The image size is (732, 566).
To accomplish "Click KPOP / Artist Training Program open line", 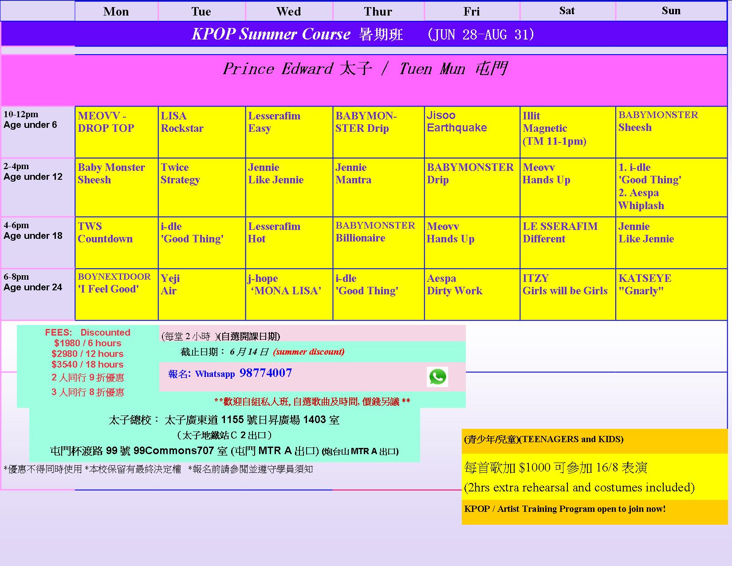I will pyautogui.click(x=565, y=509).
